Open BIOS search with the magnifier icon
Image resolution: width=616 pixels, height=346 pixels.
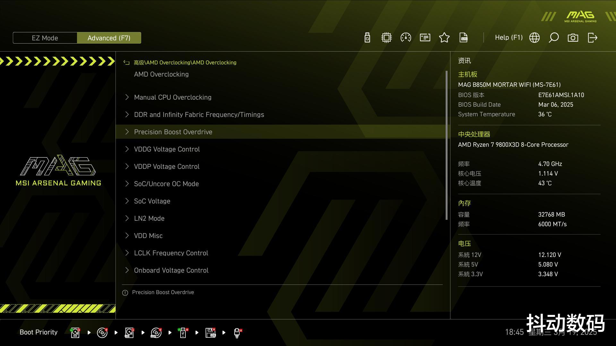coord(554,38)
